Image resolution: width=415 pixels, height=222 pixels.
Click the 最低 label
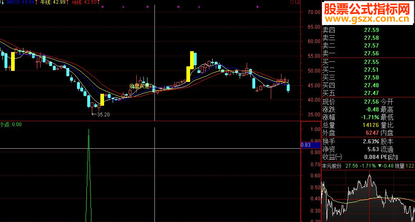[387, 118]
